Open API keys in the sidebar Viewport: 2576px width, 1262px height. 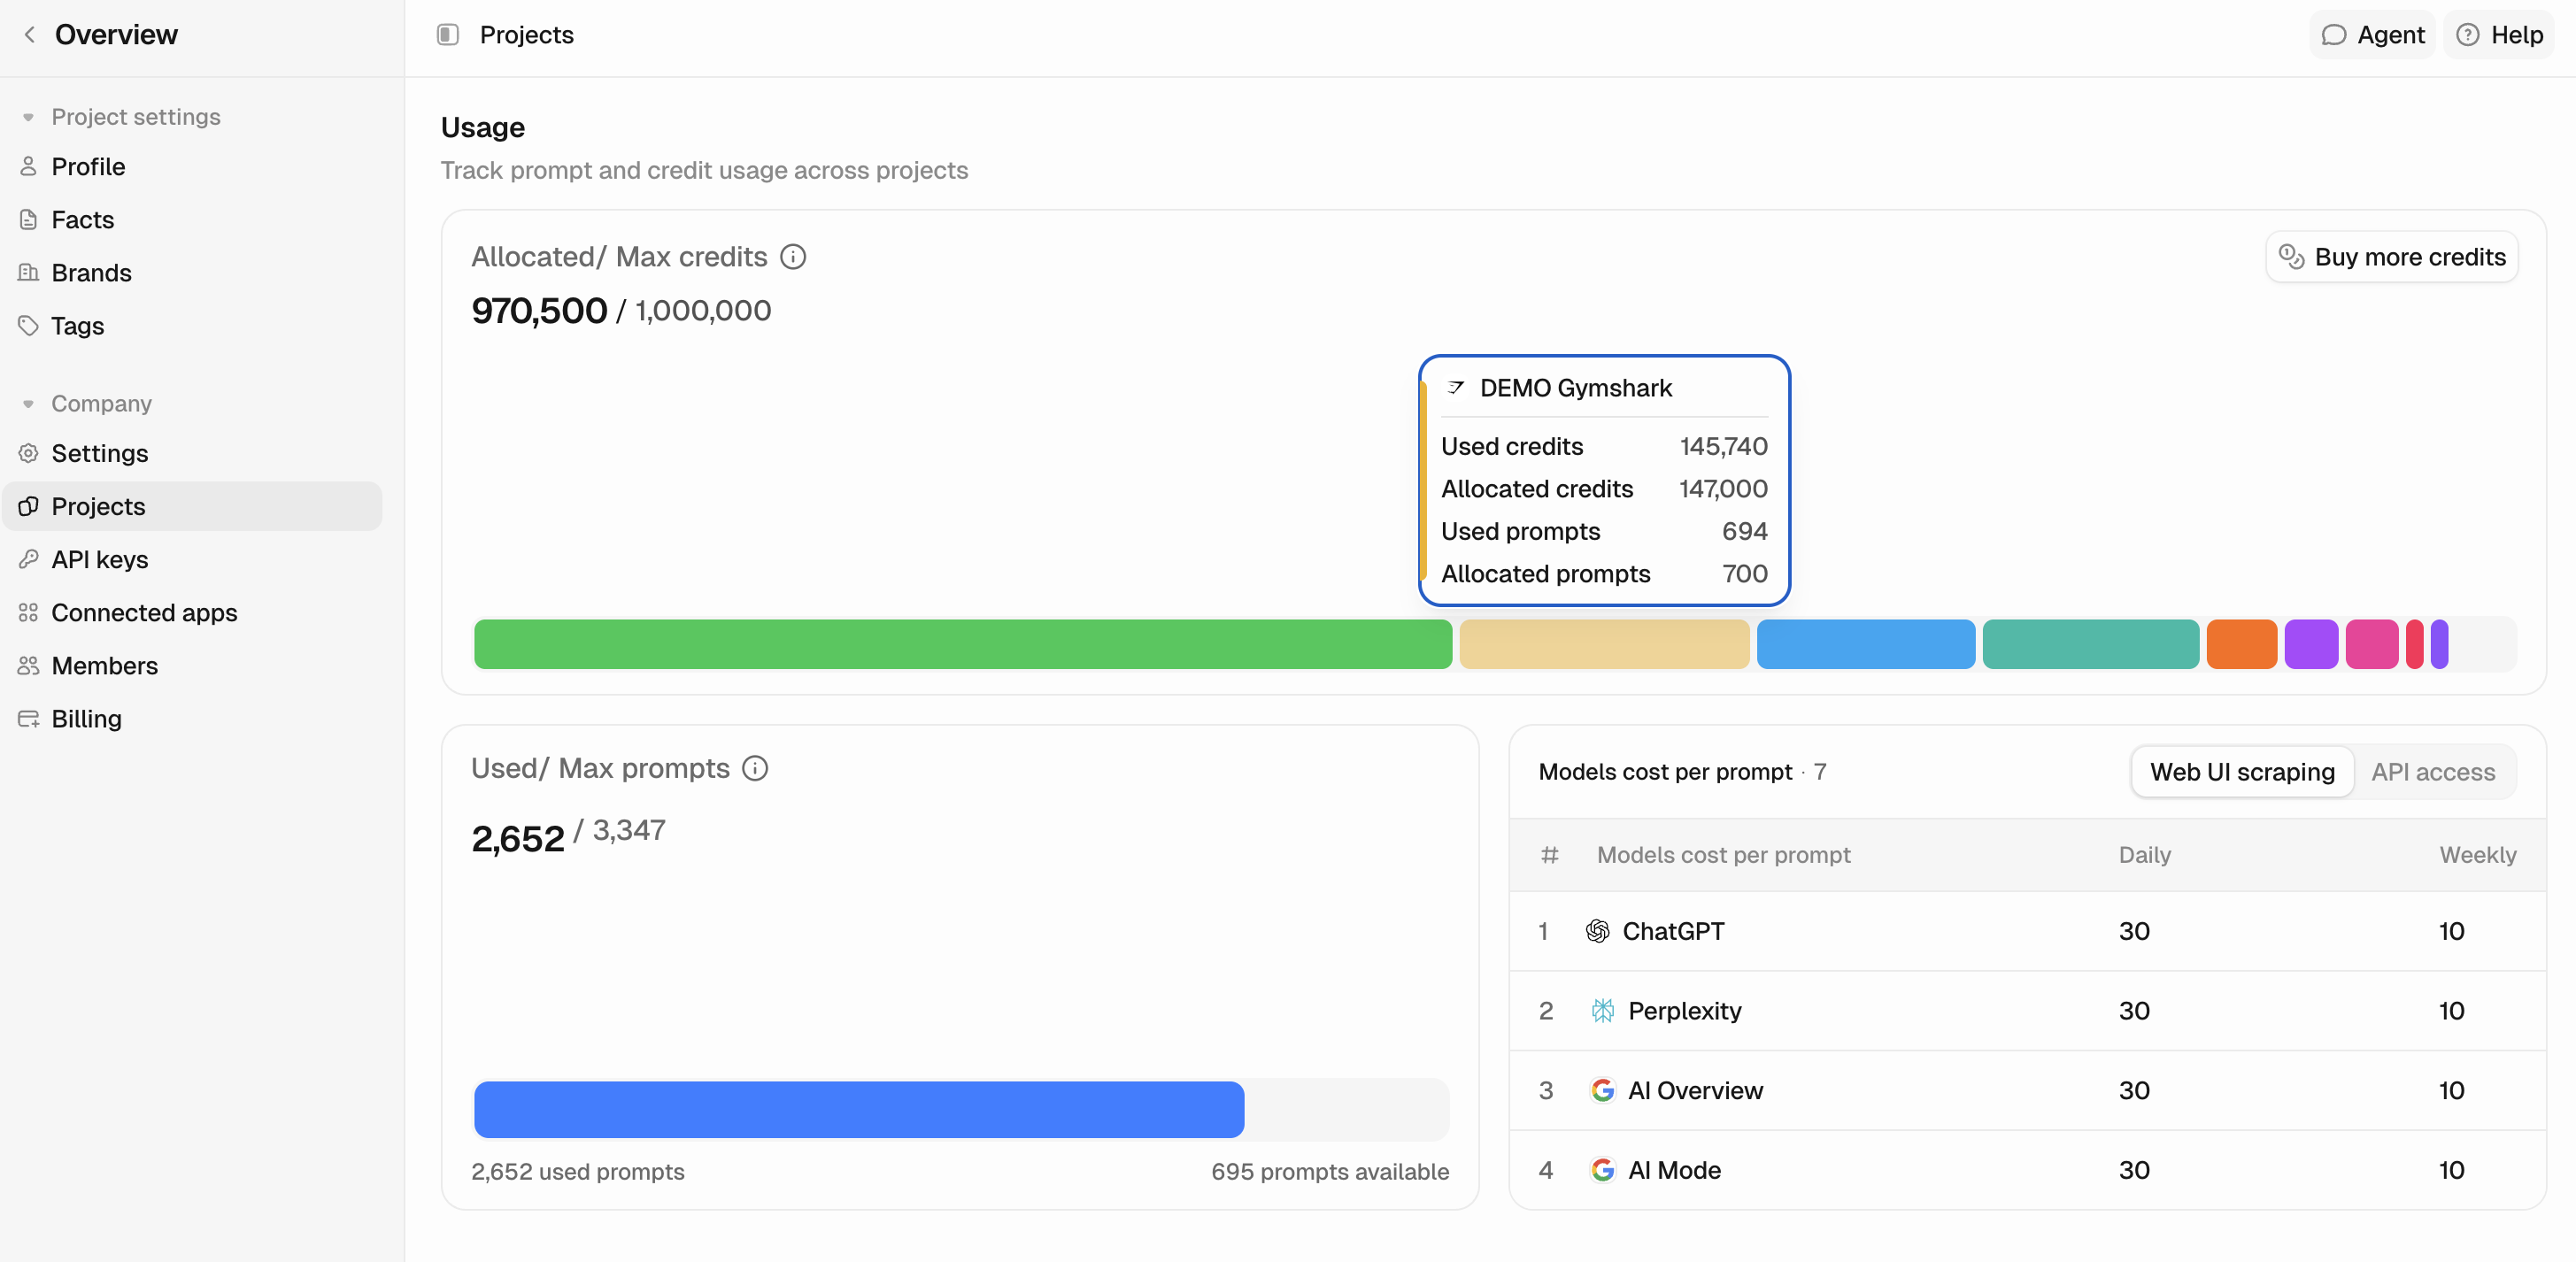(x=192, y=560)
